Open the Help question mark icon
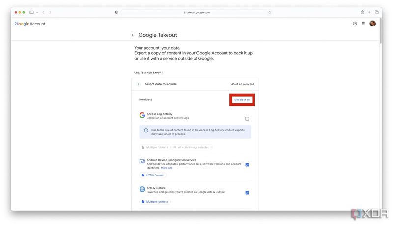 (x=355, y=24)
